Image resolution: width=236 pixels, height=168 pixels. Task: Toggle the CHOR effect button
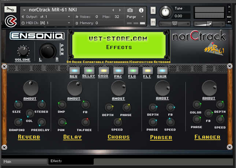[x=103, y=71]
